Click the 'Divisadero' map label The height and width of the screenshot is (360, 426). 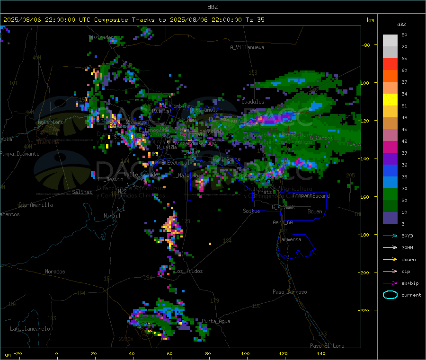[x=102, y=37]
